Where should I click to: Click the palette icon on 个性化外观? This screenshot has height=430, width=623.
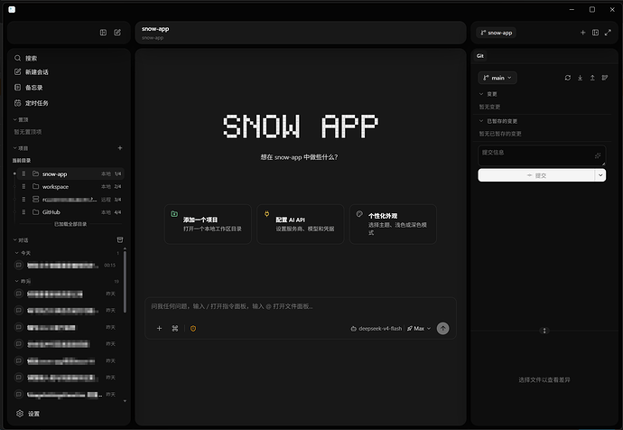[x=359, y=214]
